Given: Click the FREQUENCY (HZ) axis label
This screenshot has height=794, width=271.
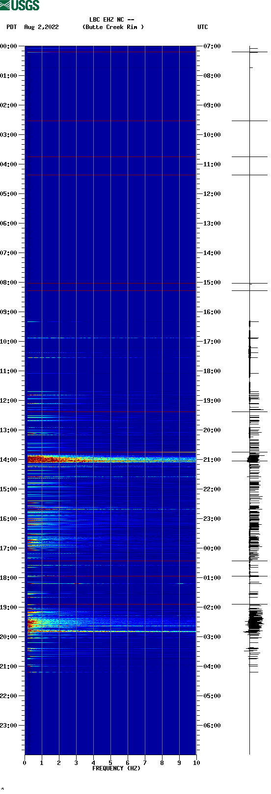Looking at the screenshot, I should [116, 768].
